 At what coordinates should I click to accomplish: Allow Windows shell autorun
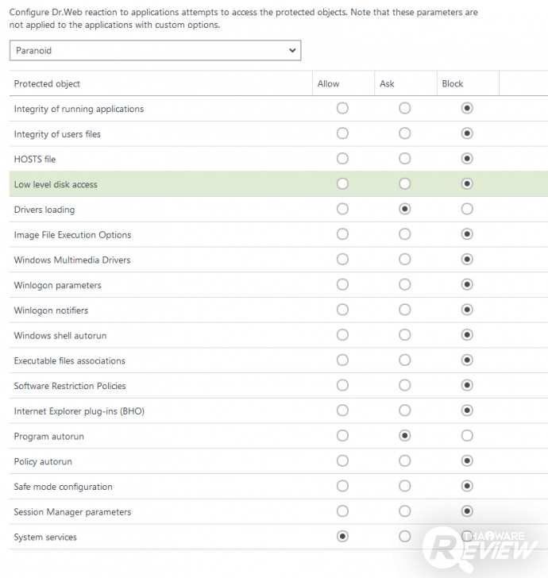point(342,336)
